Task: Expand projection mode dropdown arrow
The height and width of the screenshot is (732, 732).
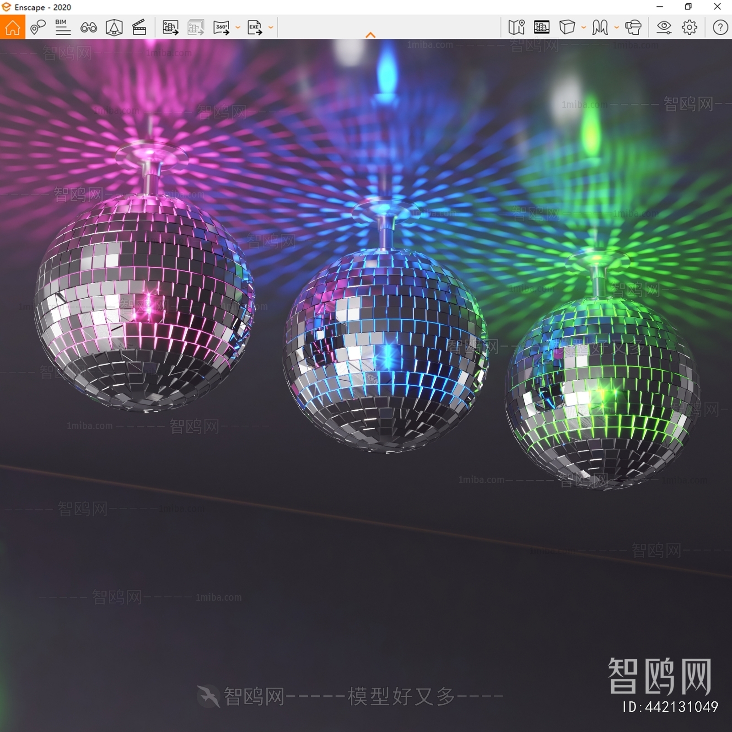Action: click(584, 27)
